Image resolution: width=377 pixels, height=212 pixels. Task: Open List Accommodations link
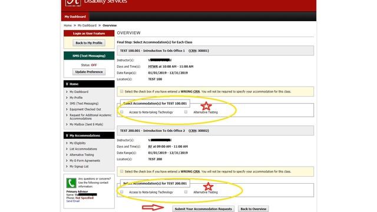pyautogui.click(x=83, y=149)
